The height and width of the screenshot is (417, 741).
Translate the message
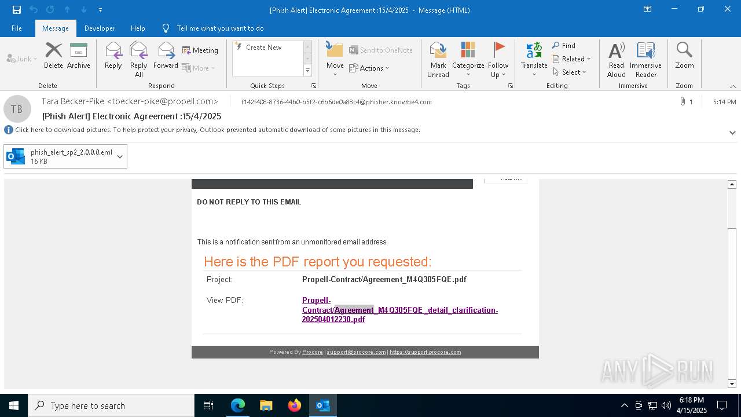coord(534,60)
